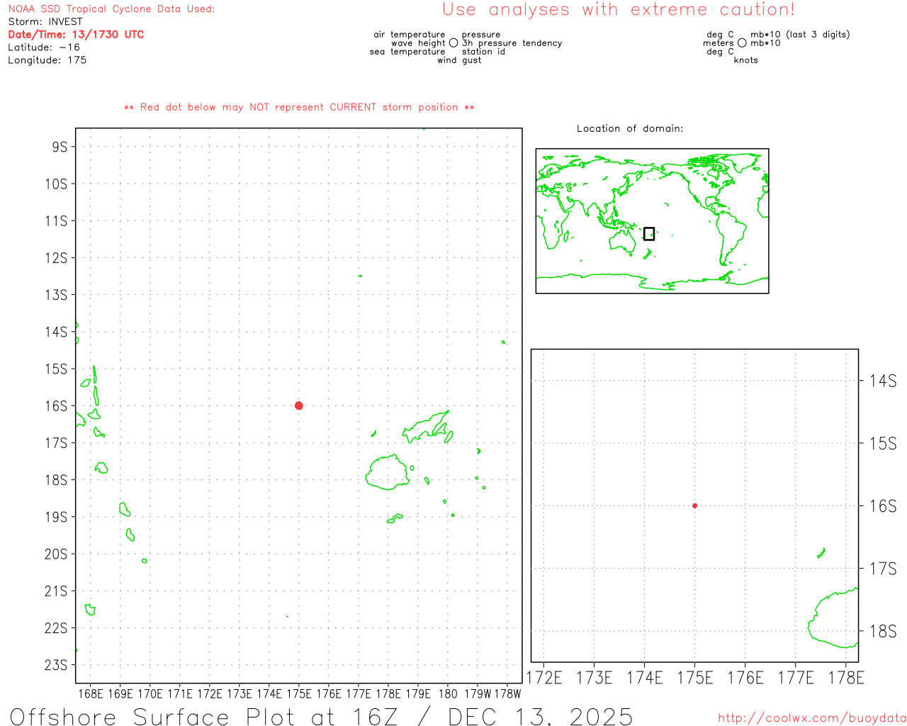Click the '175E' longitude label on main map
The height and width of the screenshot is (726, 907).
point(299,694)
